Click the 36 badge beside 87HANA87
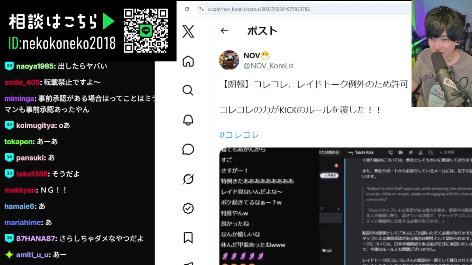This screenshot has width=472, height=265. tap(9, 238)
